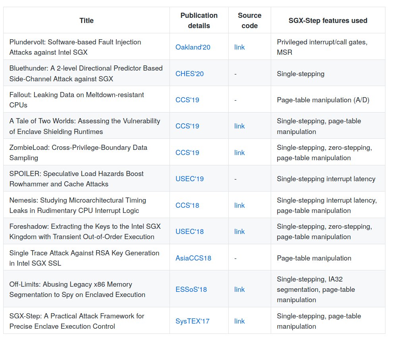Viewport: 393px width, 341px height.
Task: Open source code link for Plundervolt
Action: [239, 47]
